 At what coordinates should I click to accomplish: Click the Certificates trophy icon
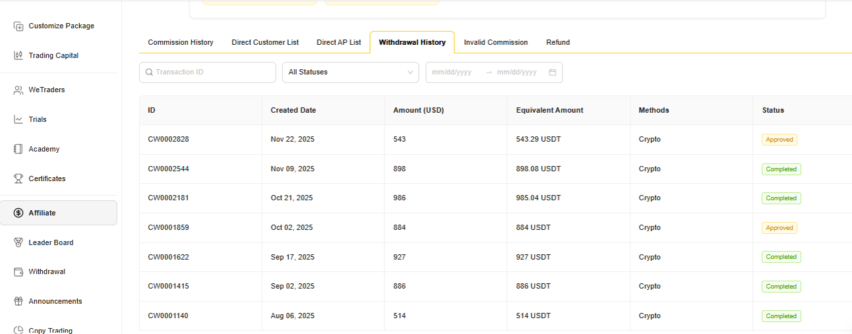pyautogui.click(x=18, y=179)
